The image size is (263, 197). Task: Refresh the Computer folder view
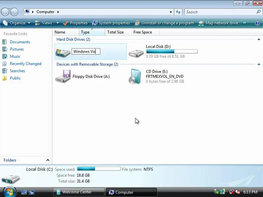pyautogui.click(x=178, y=12)
